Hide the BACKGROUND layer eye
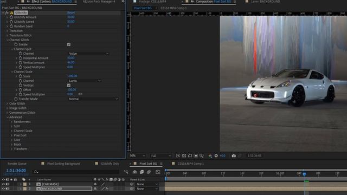 (x=3, y=188)
